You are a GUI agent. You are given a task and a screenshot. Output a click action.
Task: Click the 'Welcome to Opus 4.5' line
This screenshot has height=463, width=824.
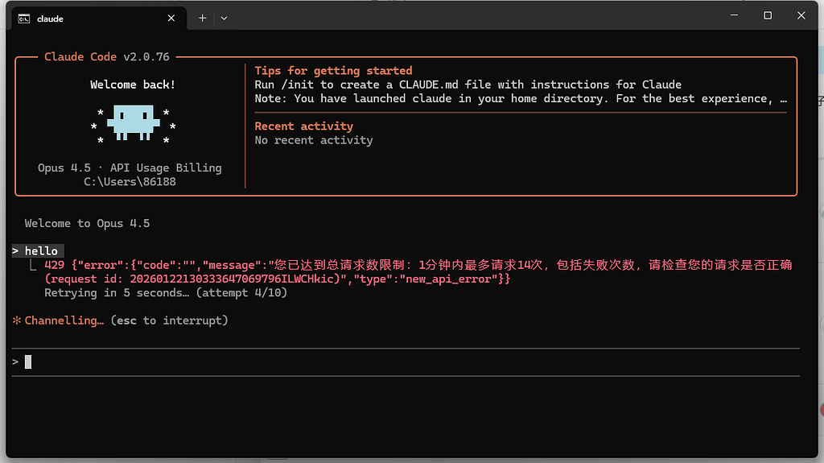coord(87,224)
